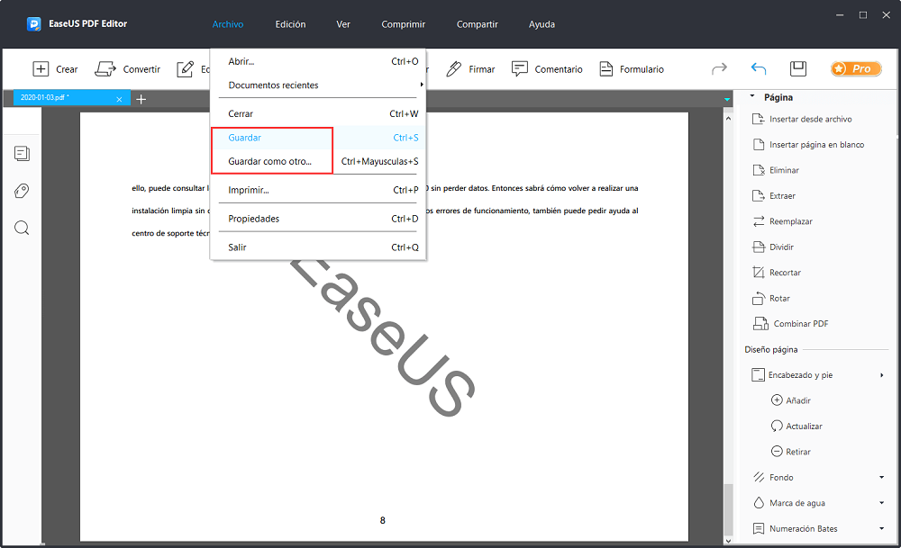Click scrollbar down arrow of document
This screenshot has width=901, height=548.
click(729, 541)
